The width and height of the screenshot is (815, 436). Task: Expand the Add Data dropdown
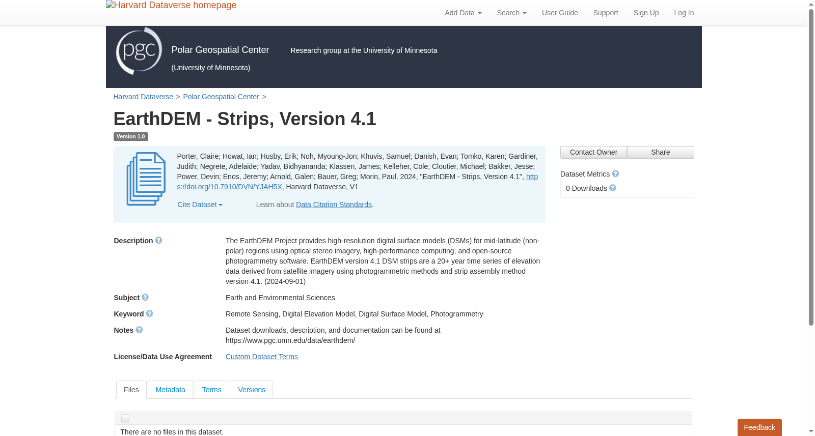click(x=463, y=13)
